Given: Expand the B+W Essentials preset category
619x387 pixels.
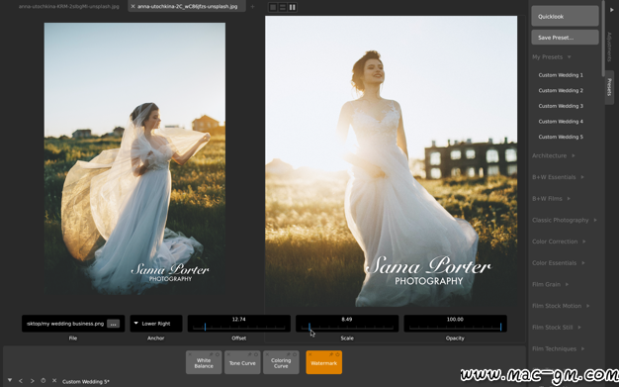Looking at the screenshot, I should (x=559, y=177).
